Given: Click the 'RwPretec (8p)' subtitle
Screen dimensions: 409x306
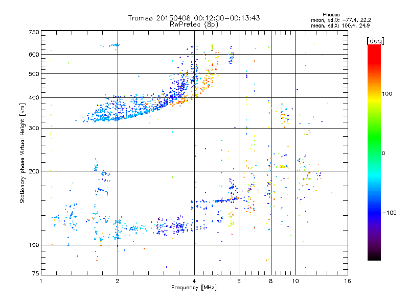Looking at the screenshot, I should pyautogui.click(x=194, y=24).
